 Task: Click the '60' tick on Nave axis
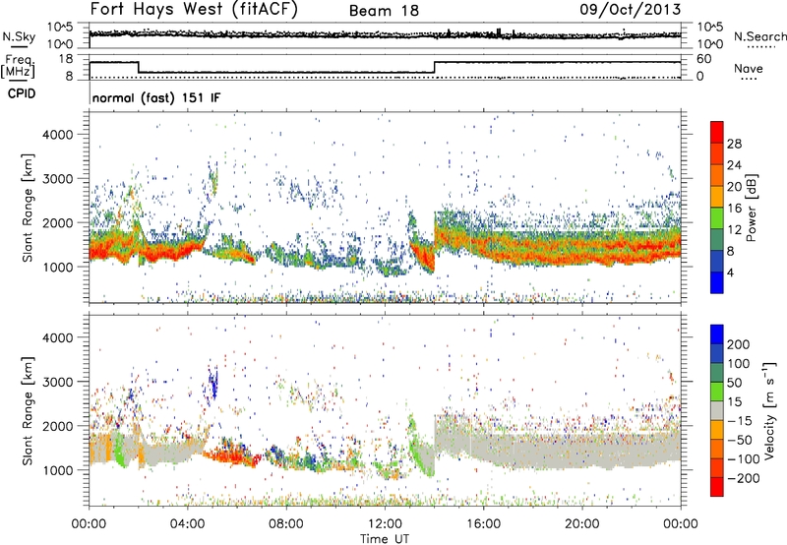703,59
